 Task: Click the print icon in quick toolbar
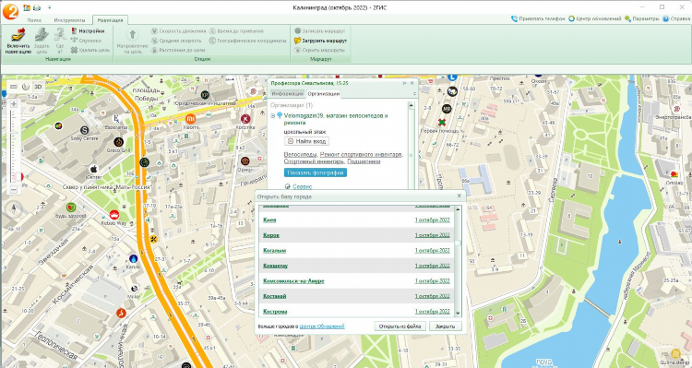(36, 7)
